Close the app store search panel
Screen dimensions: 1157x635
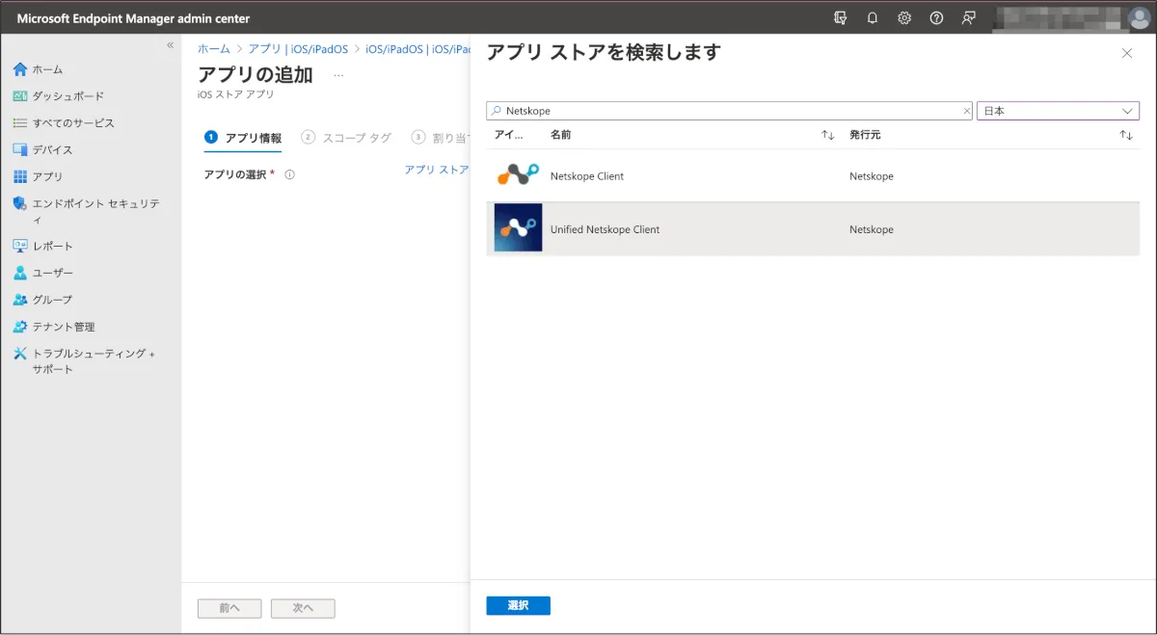coord(1126,54)
